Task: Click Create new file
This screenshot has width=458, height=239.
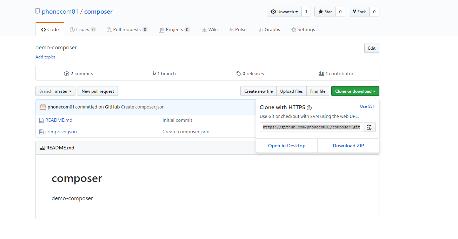Action: coord(258,91)
